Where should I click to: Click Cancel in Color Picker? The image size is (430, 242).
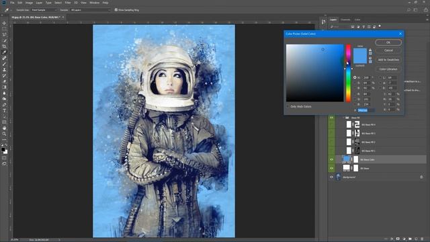point(388,50)
